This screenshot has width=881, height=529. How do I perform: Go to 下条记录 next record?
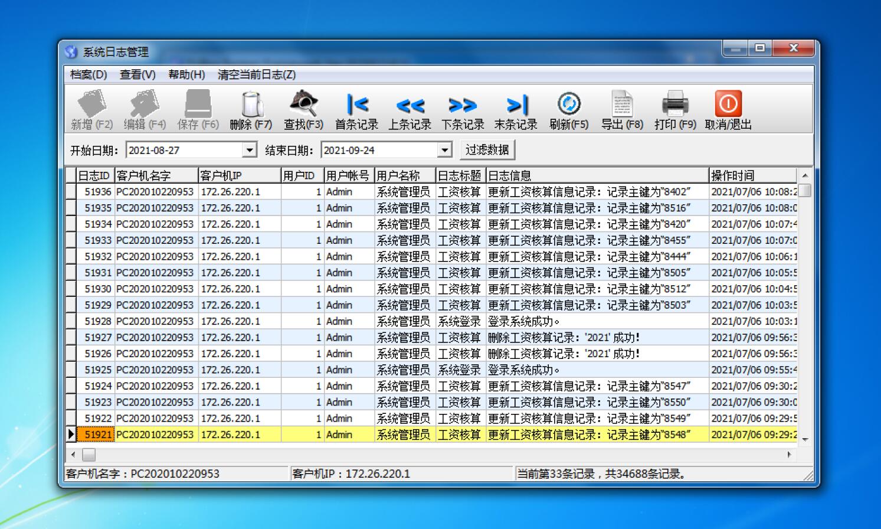point(463,106)
